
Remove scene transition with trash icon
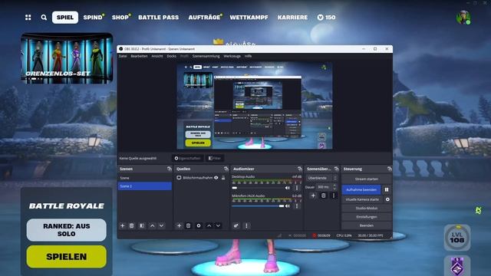[x=324, y=195]
